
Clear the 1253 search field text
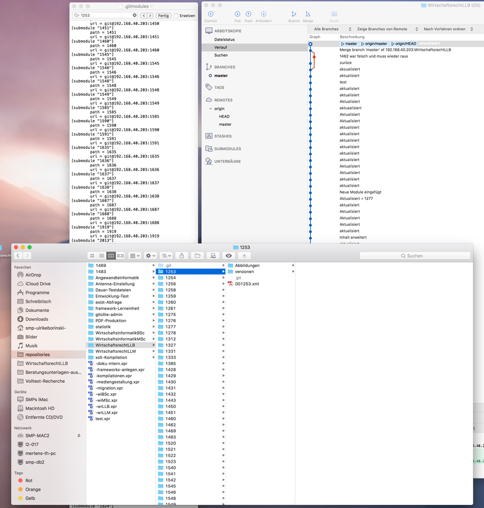(134, 15)
